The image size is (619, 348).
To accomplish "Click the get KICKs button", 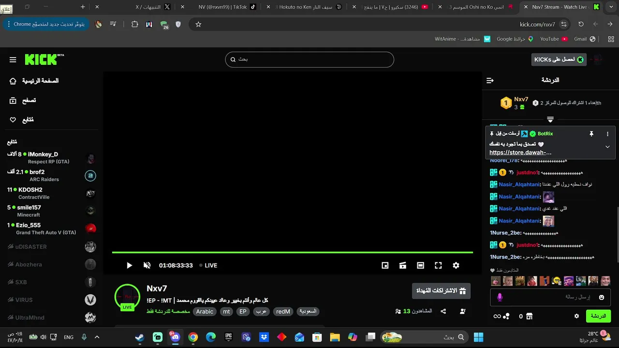I will (559, 59).
